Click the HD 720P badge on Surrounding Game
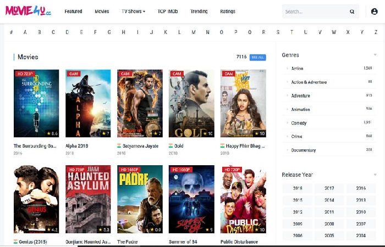Screen dimensions: 385x247 (x=25, y=74)
